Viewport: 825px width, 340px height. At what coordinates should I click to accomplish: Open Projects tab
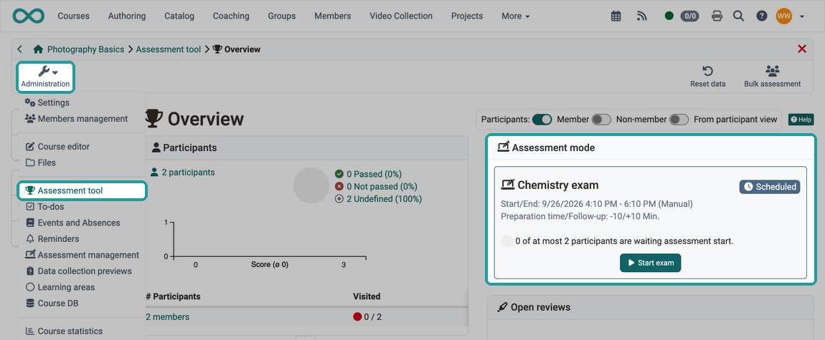467,16
